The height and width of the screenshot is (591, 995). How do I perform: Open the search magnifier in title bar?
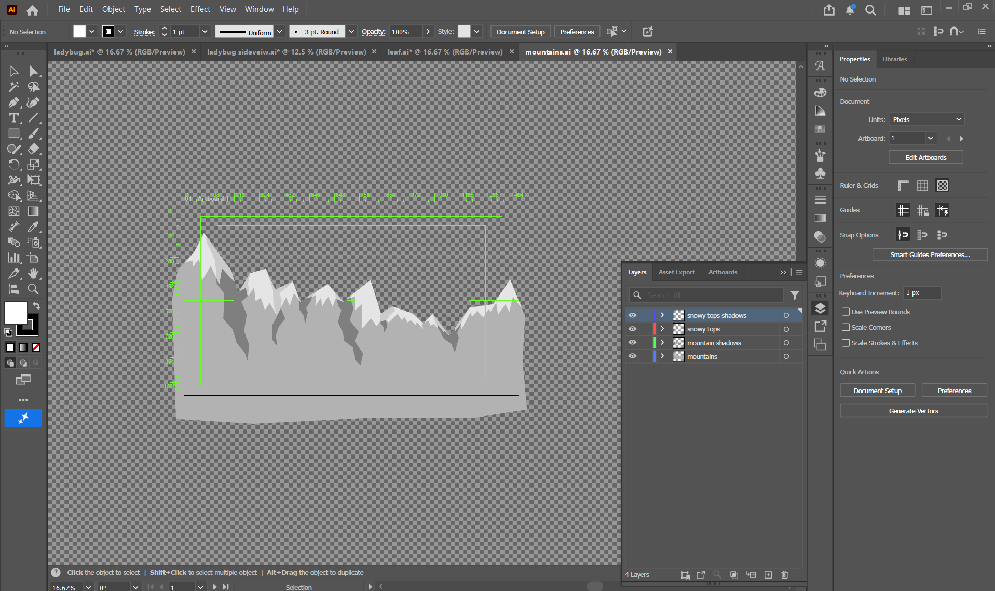870,10
